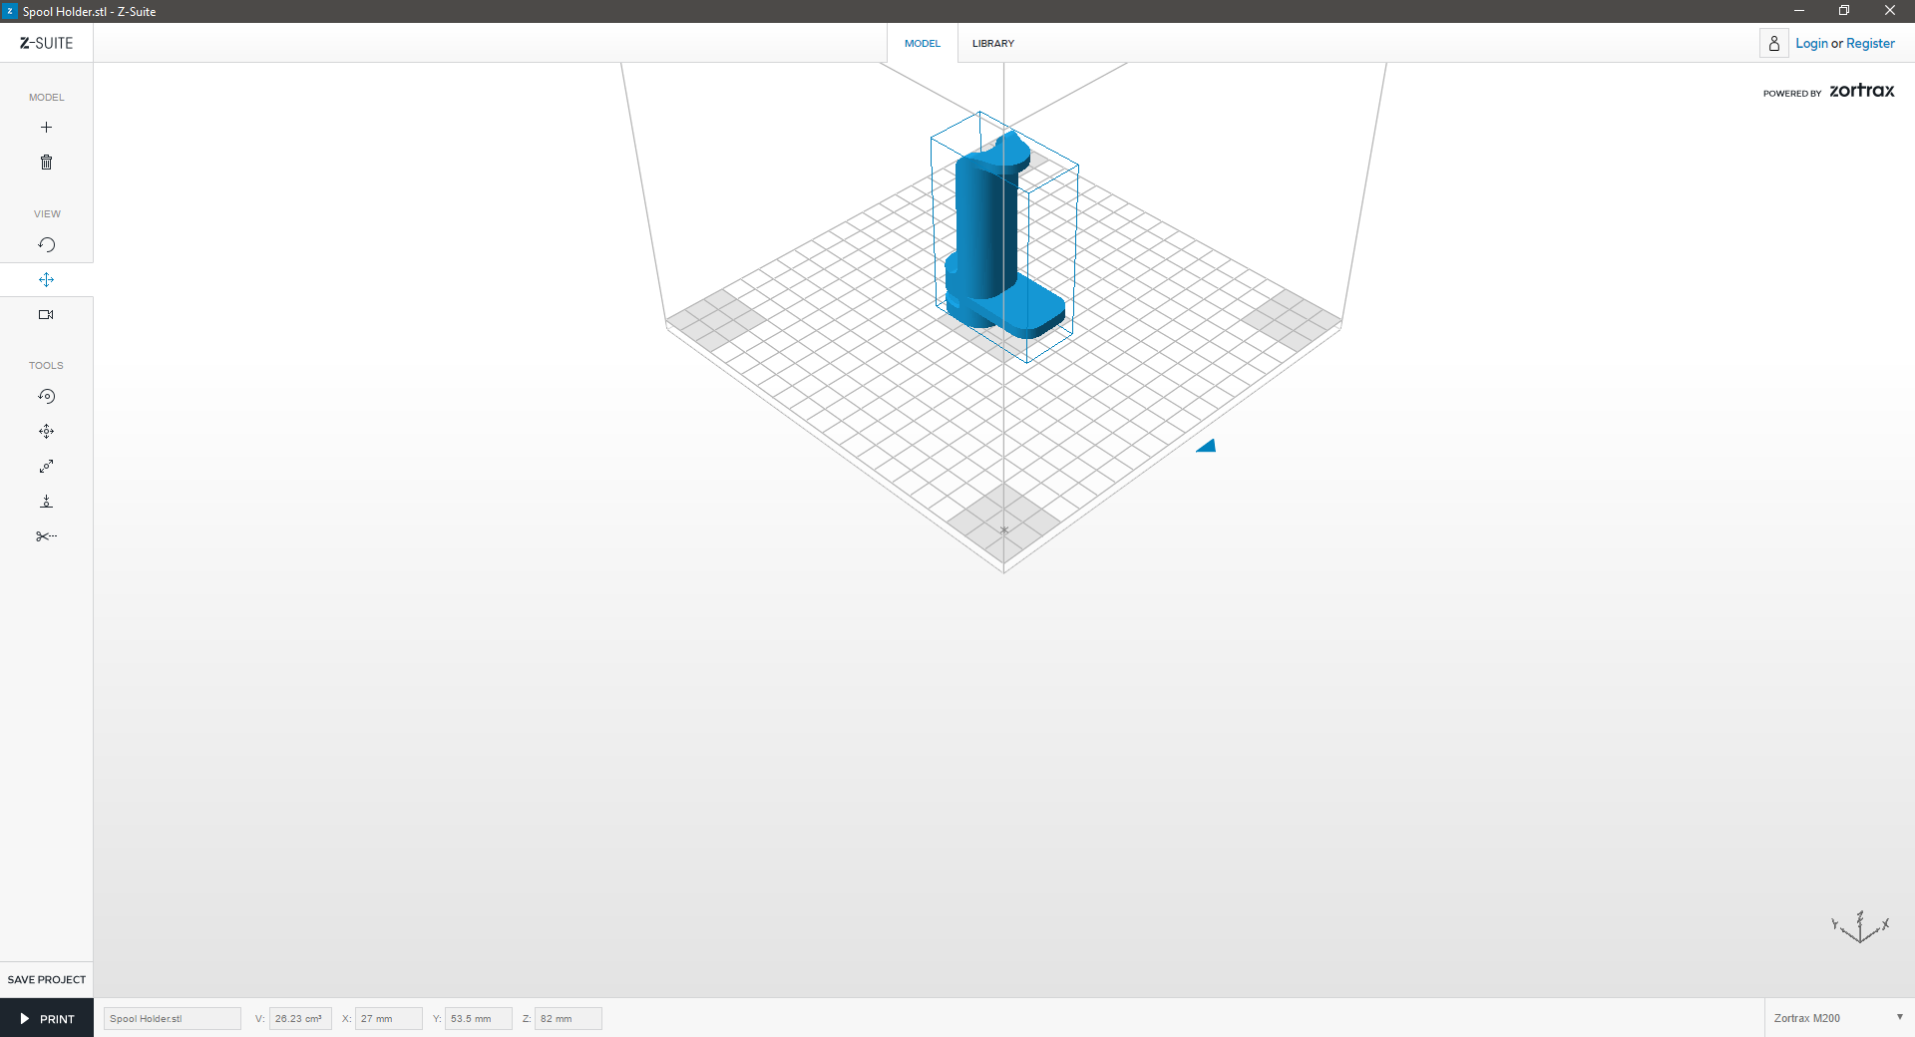Click the Login link
Viewport: 1915px width, 1037px height.
click(x=1811, y=44)
